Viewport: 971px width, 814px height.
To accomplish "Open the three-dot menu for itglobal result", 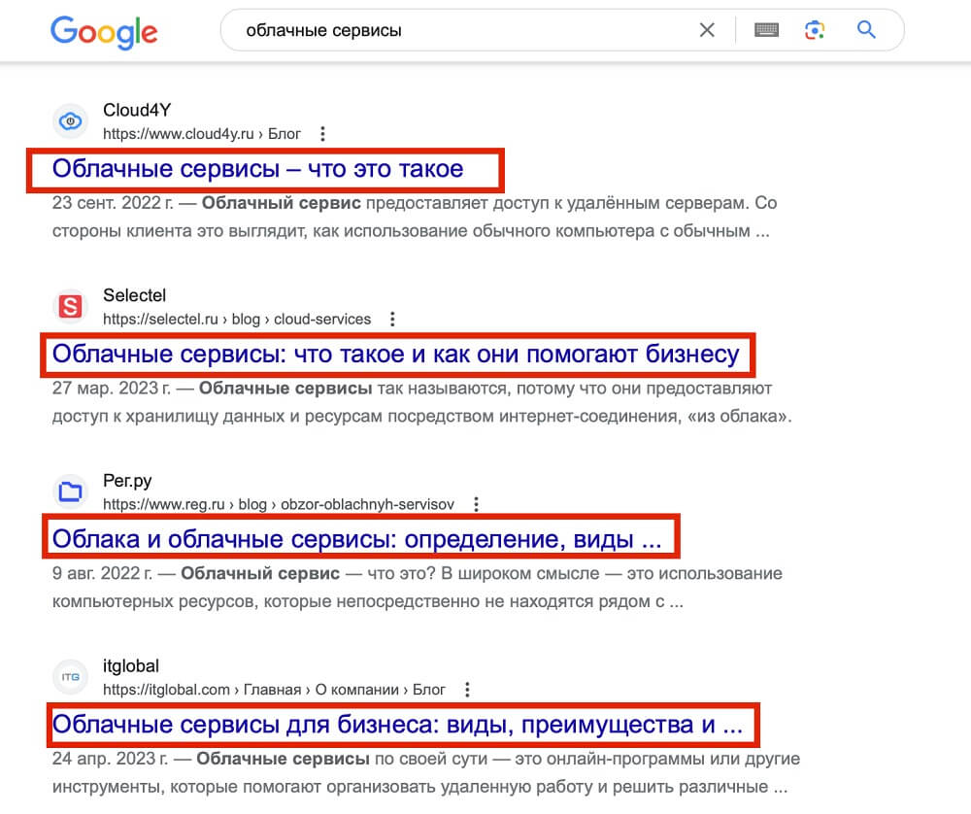I will click(x=467, y=690).
